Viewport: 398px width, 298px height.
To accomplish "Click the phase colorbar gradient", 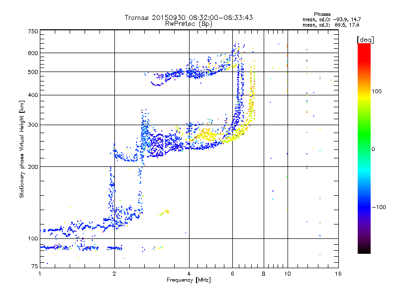I will click(x=364, y=148).
